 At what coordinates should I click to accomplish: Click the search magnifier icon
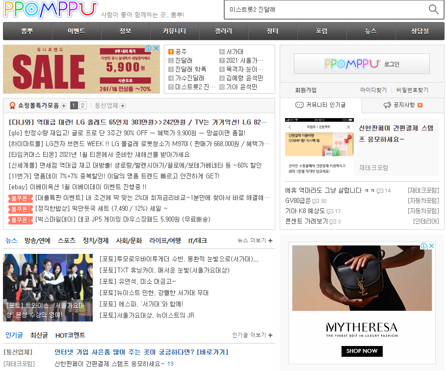coord(433,9)
